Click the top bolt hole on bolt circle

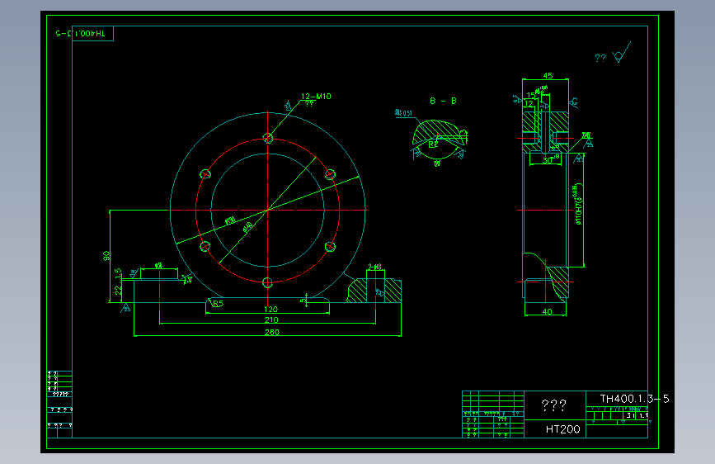click(x=268, y=138)
